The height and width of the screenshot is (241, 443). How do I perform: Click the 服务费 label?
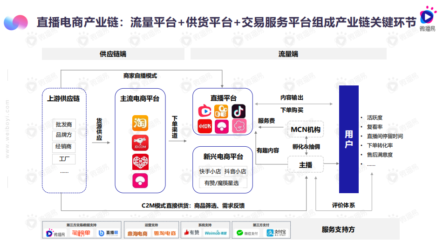266,121
